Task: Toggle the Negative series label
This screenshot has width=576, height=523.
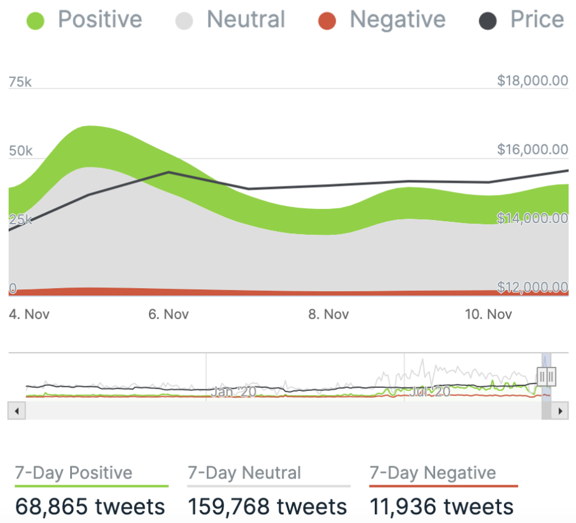Action: (397, 20)
